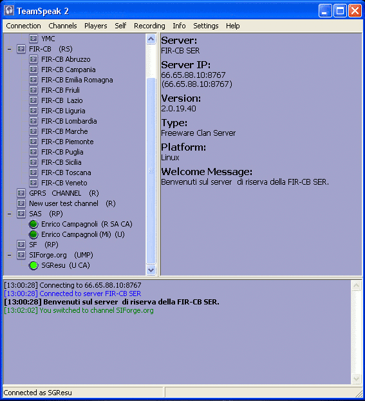365x401 pixels.
Task: Select the GPRS CHANNEL (R) label
Action: [x=64, y=193]
